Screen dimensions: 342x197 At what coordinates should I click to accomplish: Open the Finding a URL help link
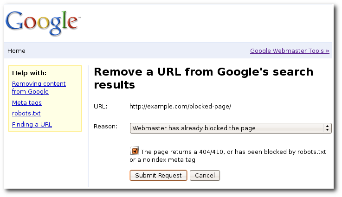tap(32, 124)
